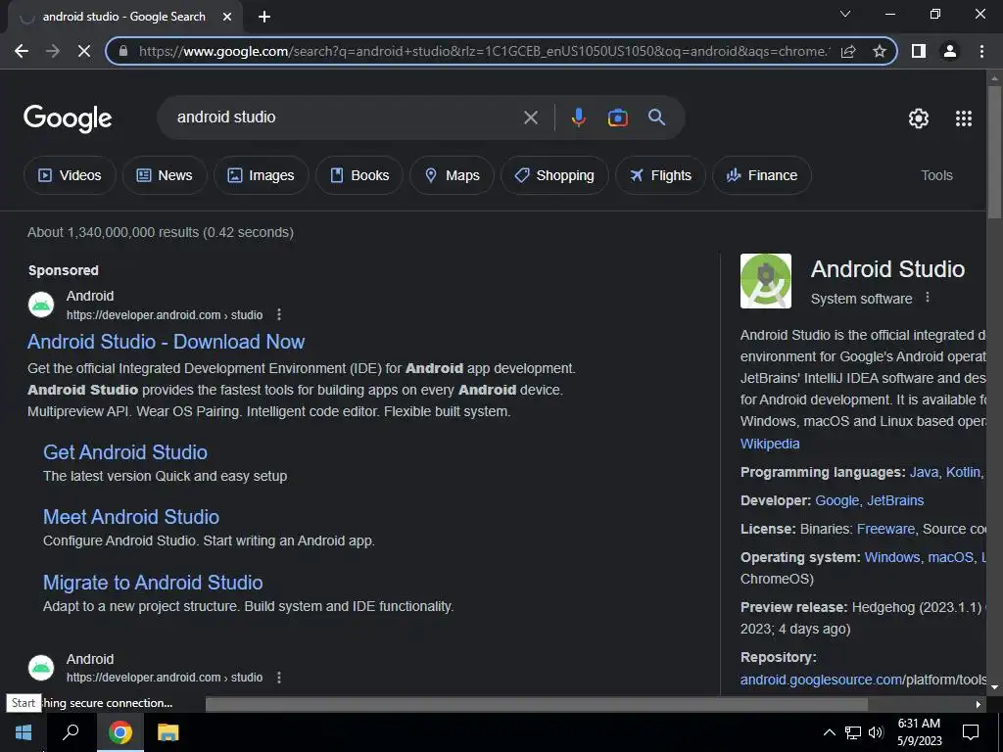Open network status tray icon

tap(853, 732)
